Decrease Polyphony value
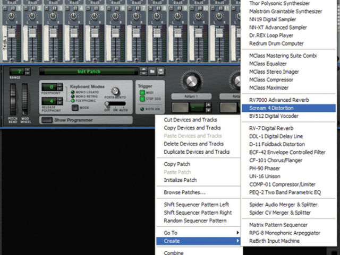Viewport: 340px width, 255px height. tap(59, 89)
